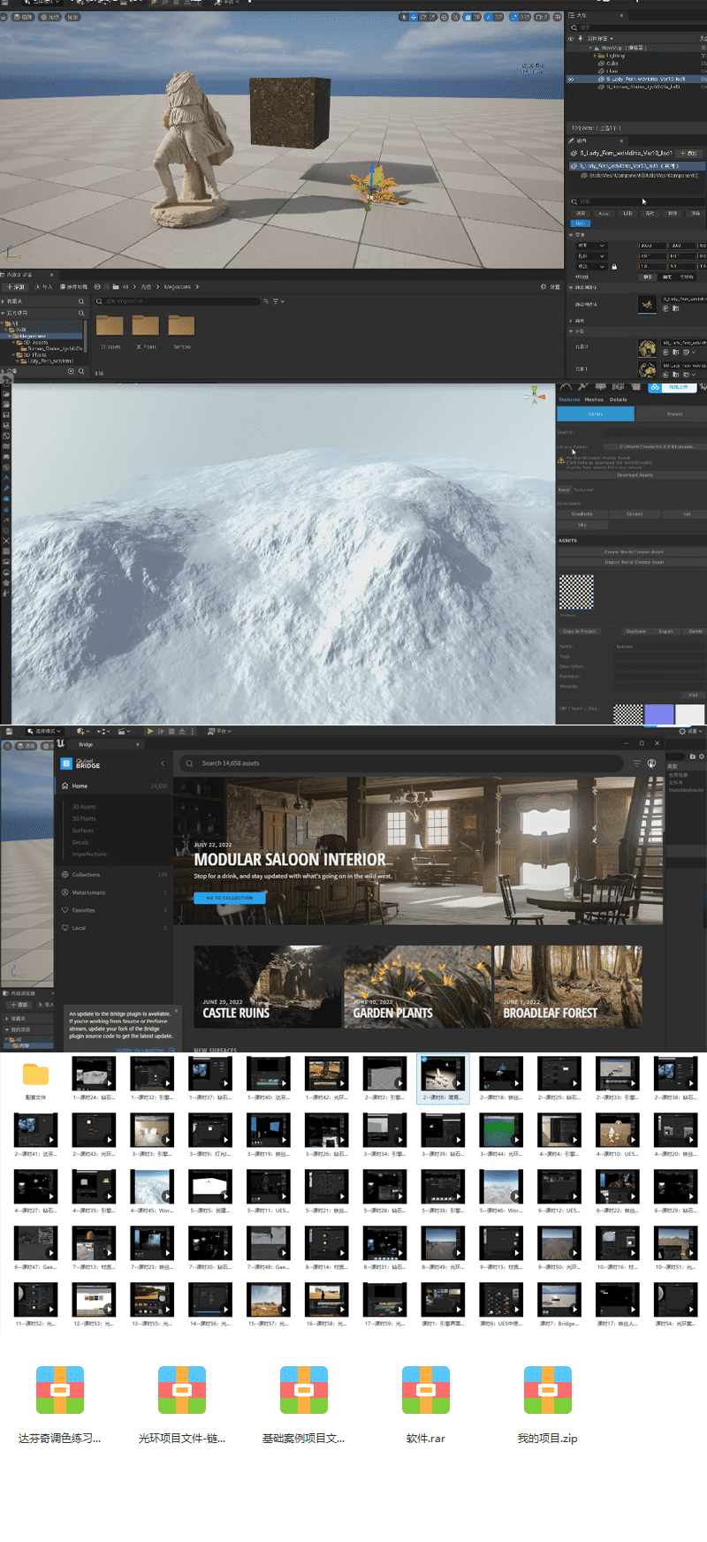
Task: Open the 基础案例项目文 archive file
Action: tap(304, 1390)
